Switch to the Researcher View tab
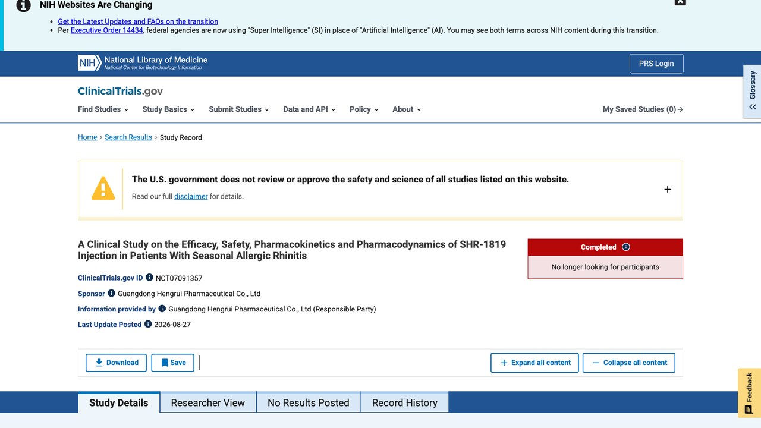 point(208,402)
